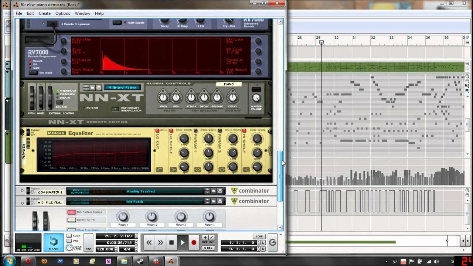This screenshot has width=473, height=266.
Task: Enable the Pre count-in checkbox
Action: click(x=69, y=241)
